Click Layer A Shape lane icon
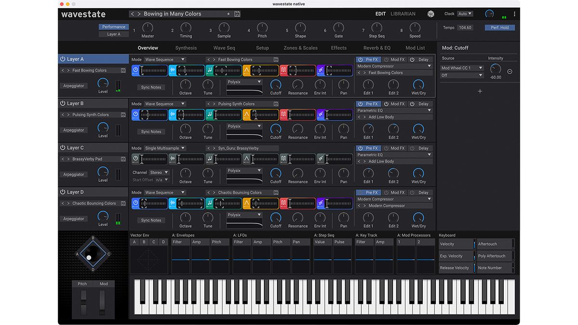 247,70
